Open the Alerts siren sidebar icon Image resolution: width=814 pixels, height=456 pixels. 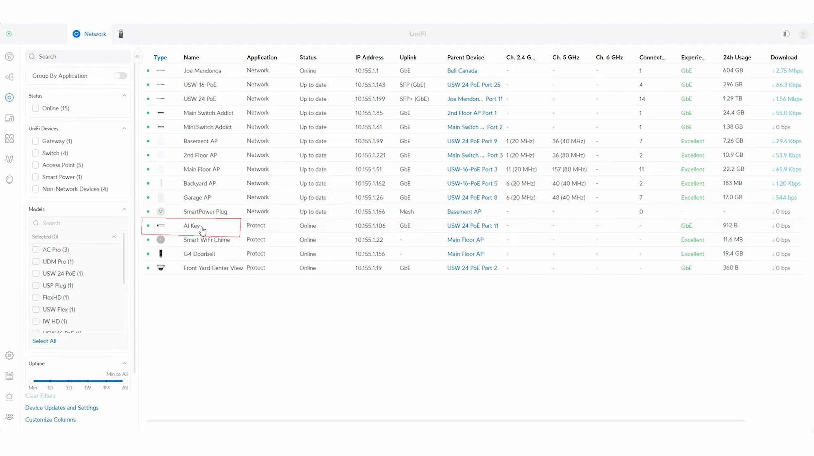pyautogui.click(x=9, y=397)
